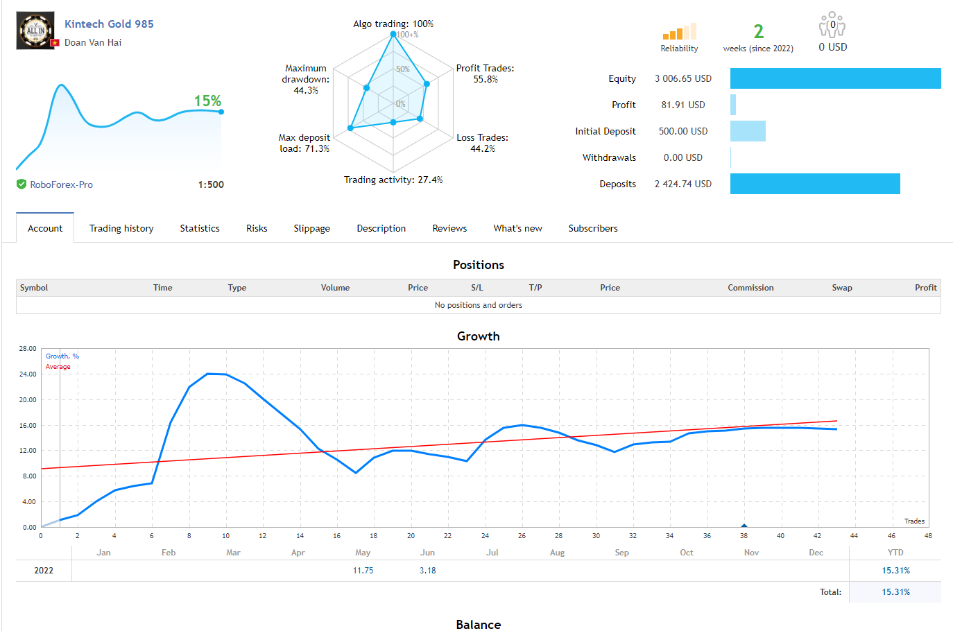Click the Max deposit load 71.3% label
953x631 pixels.
click(304, 143)
